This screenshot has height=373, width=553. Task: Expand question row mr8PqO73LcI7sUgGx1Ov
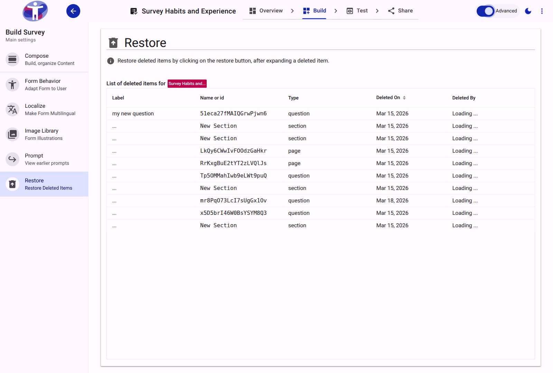321,201
